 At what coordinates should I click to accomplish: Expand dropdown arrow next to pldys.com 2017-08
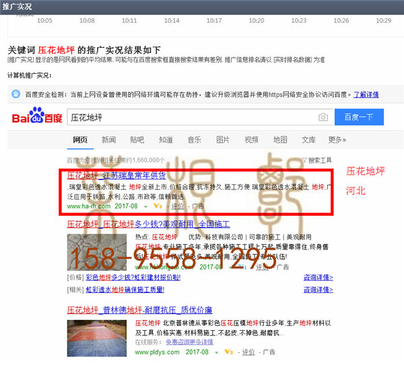point(217,352)
